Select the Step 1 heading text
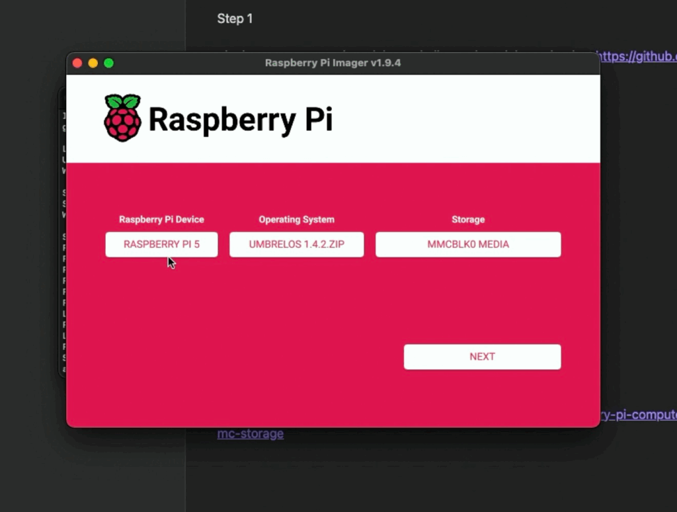 click(235, 19)
